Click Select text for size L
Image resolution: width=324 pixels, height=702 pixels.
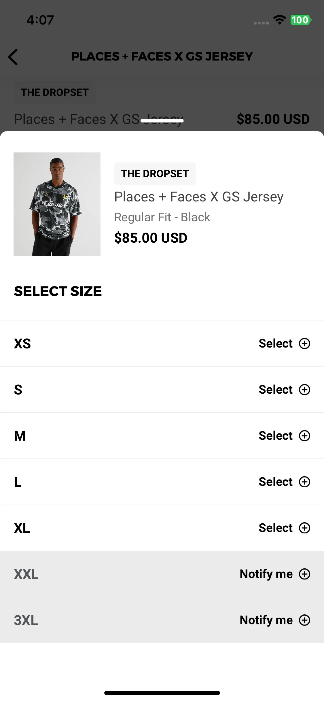coord(276,482)
